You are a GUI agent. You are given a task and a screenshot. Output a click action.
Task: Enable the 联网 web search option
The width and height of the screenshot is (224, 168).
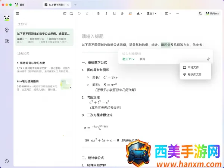coord(142,59)
